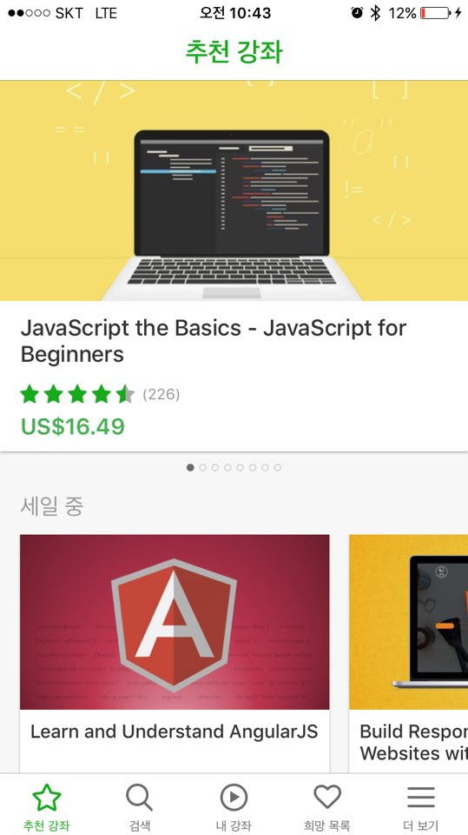This screenshot has height=835, width=468.
Task: Select the last carousel page dot
Action: 278,468
